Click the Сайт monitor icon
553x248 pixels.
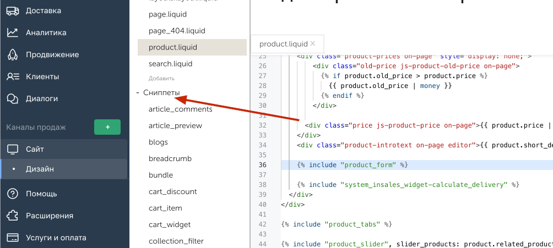tap(13, 149)
